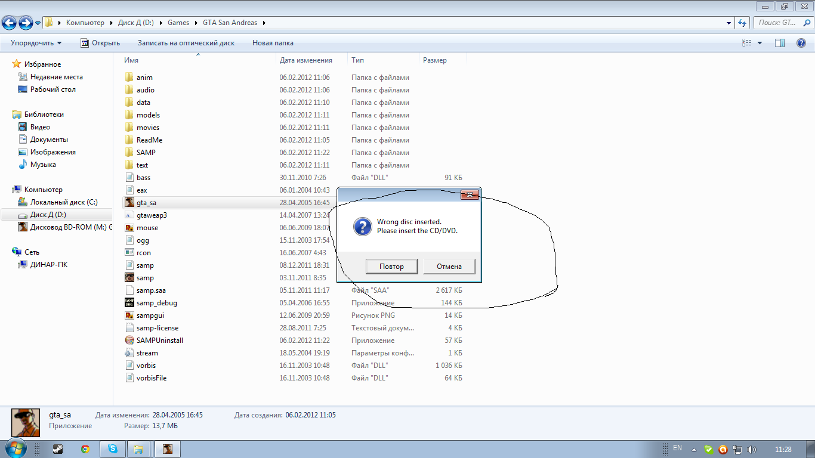Open the recent locations dropdown arrow
The width and height of the screenshot is (815, 458).
pyautogui.click(x=38, y=23)
